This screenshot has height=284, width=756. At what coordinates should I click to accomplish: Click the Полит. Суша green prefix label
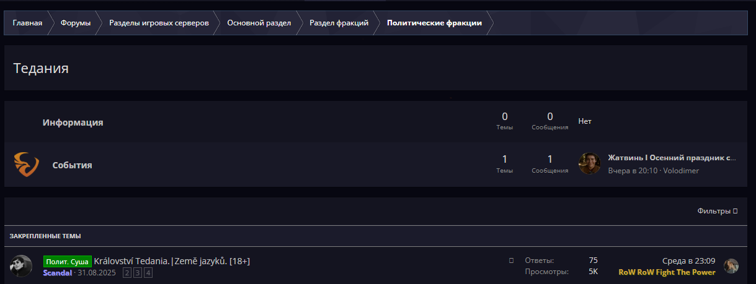(68, 262)
